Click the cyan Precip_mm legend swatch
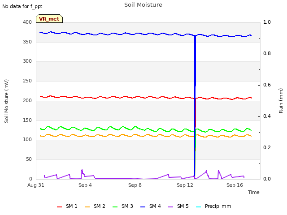This screenshot has width=287, height=215. [x=198, y=207]
